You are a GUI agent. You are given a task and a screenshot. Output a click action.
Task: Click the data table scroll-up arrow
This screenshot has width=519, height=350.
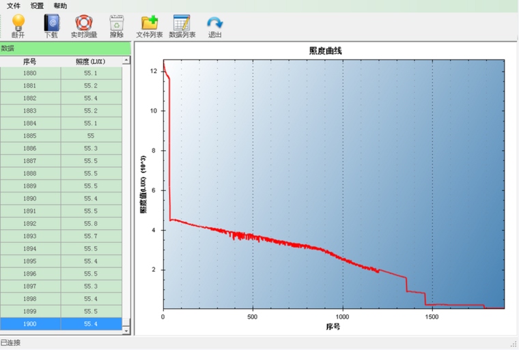(x=126, y=61)
